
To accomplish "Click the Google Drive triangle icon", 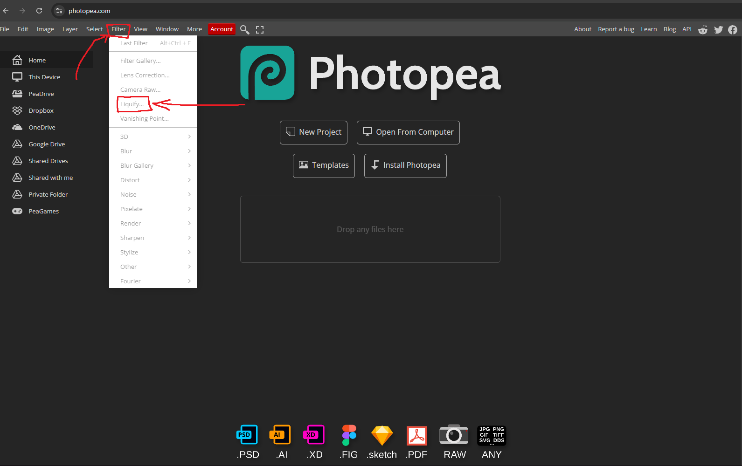I will (17, 144).
